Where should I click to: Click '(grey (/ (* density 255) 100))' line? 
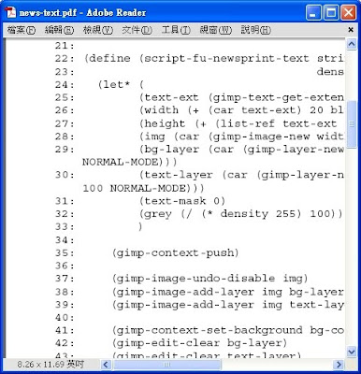pos(240,214)
